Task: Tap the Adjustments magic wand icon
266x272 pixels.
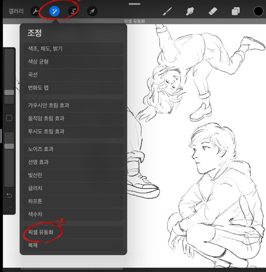Action: pyautogui.click(x=54, y=11)
